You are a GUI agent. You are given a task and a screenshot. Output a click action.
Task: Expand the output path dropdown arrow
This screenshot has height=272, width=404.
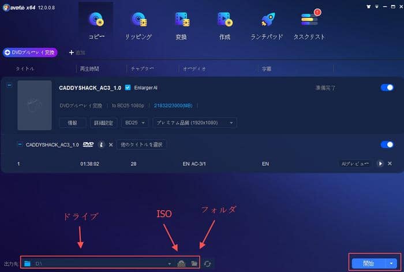tap(170, 264)
